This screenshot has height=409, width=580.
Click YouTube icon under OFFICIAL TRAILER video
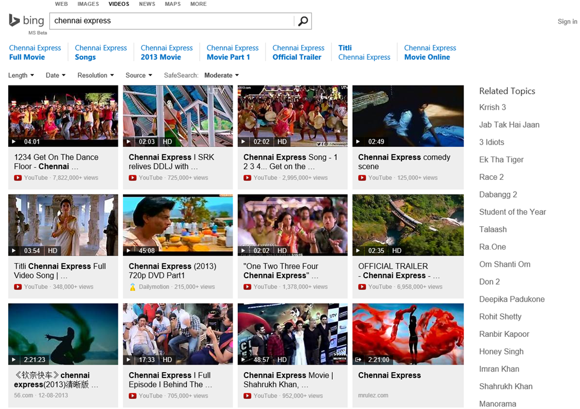coord(362,287)
